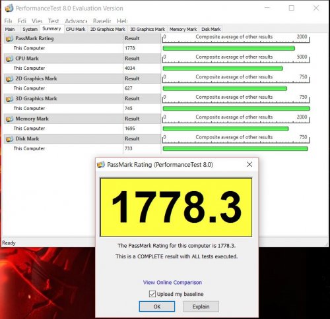Click the 2D Graphics Mark row icon
The height and width of the screenshot is (319, 330).
[x=9, y=78]
